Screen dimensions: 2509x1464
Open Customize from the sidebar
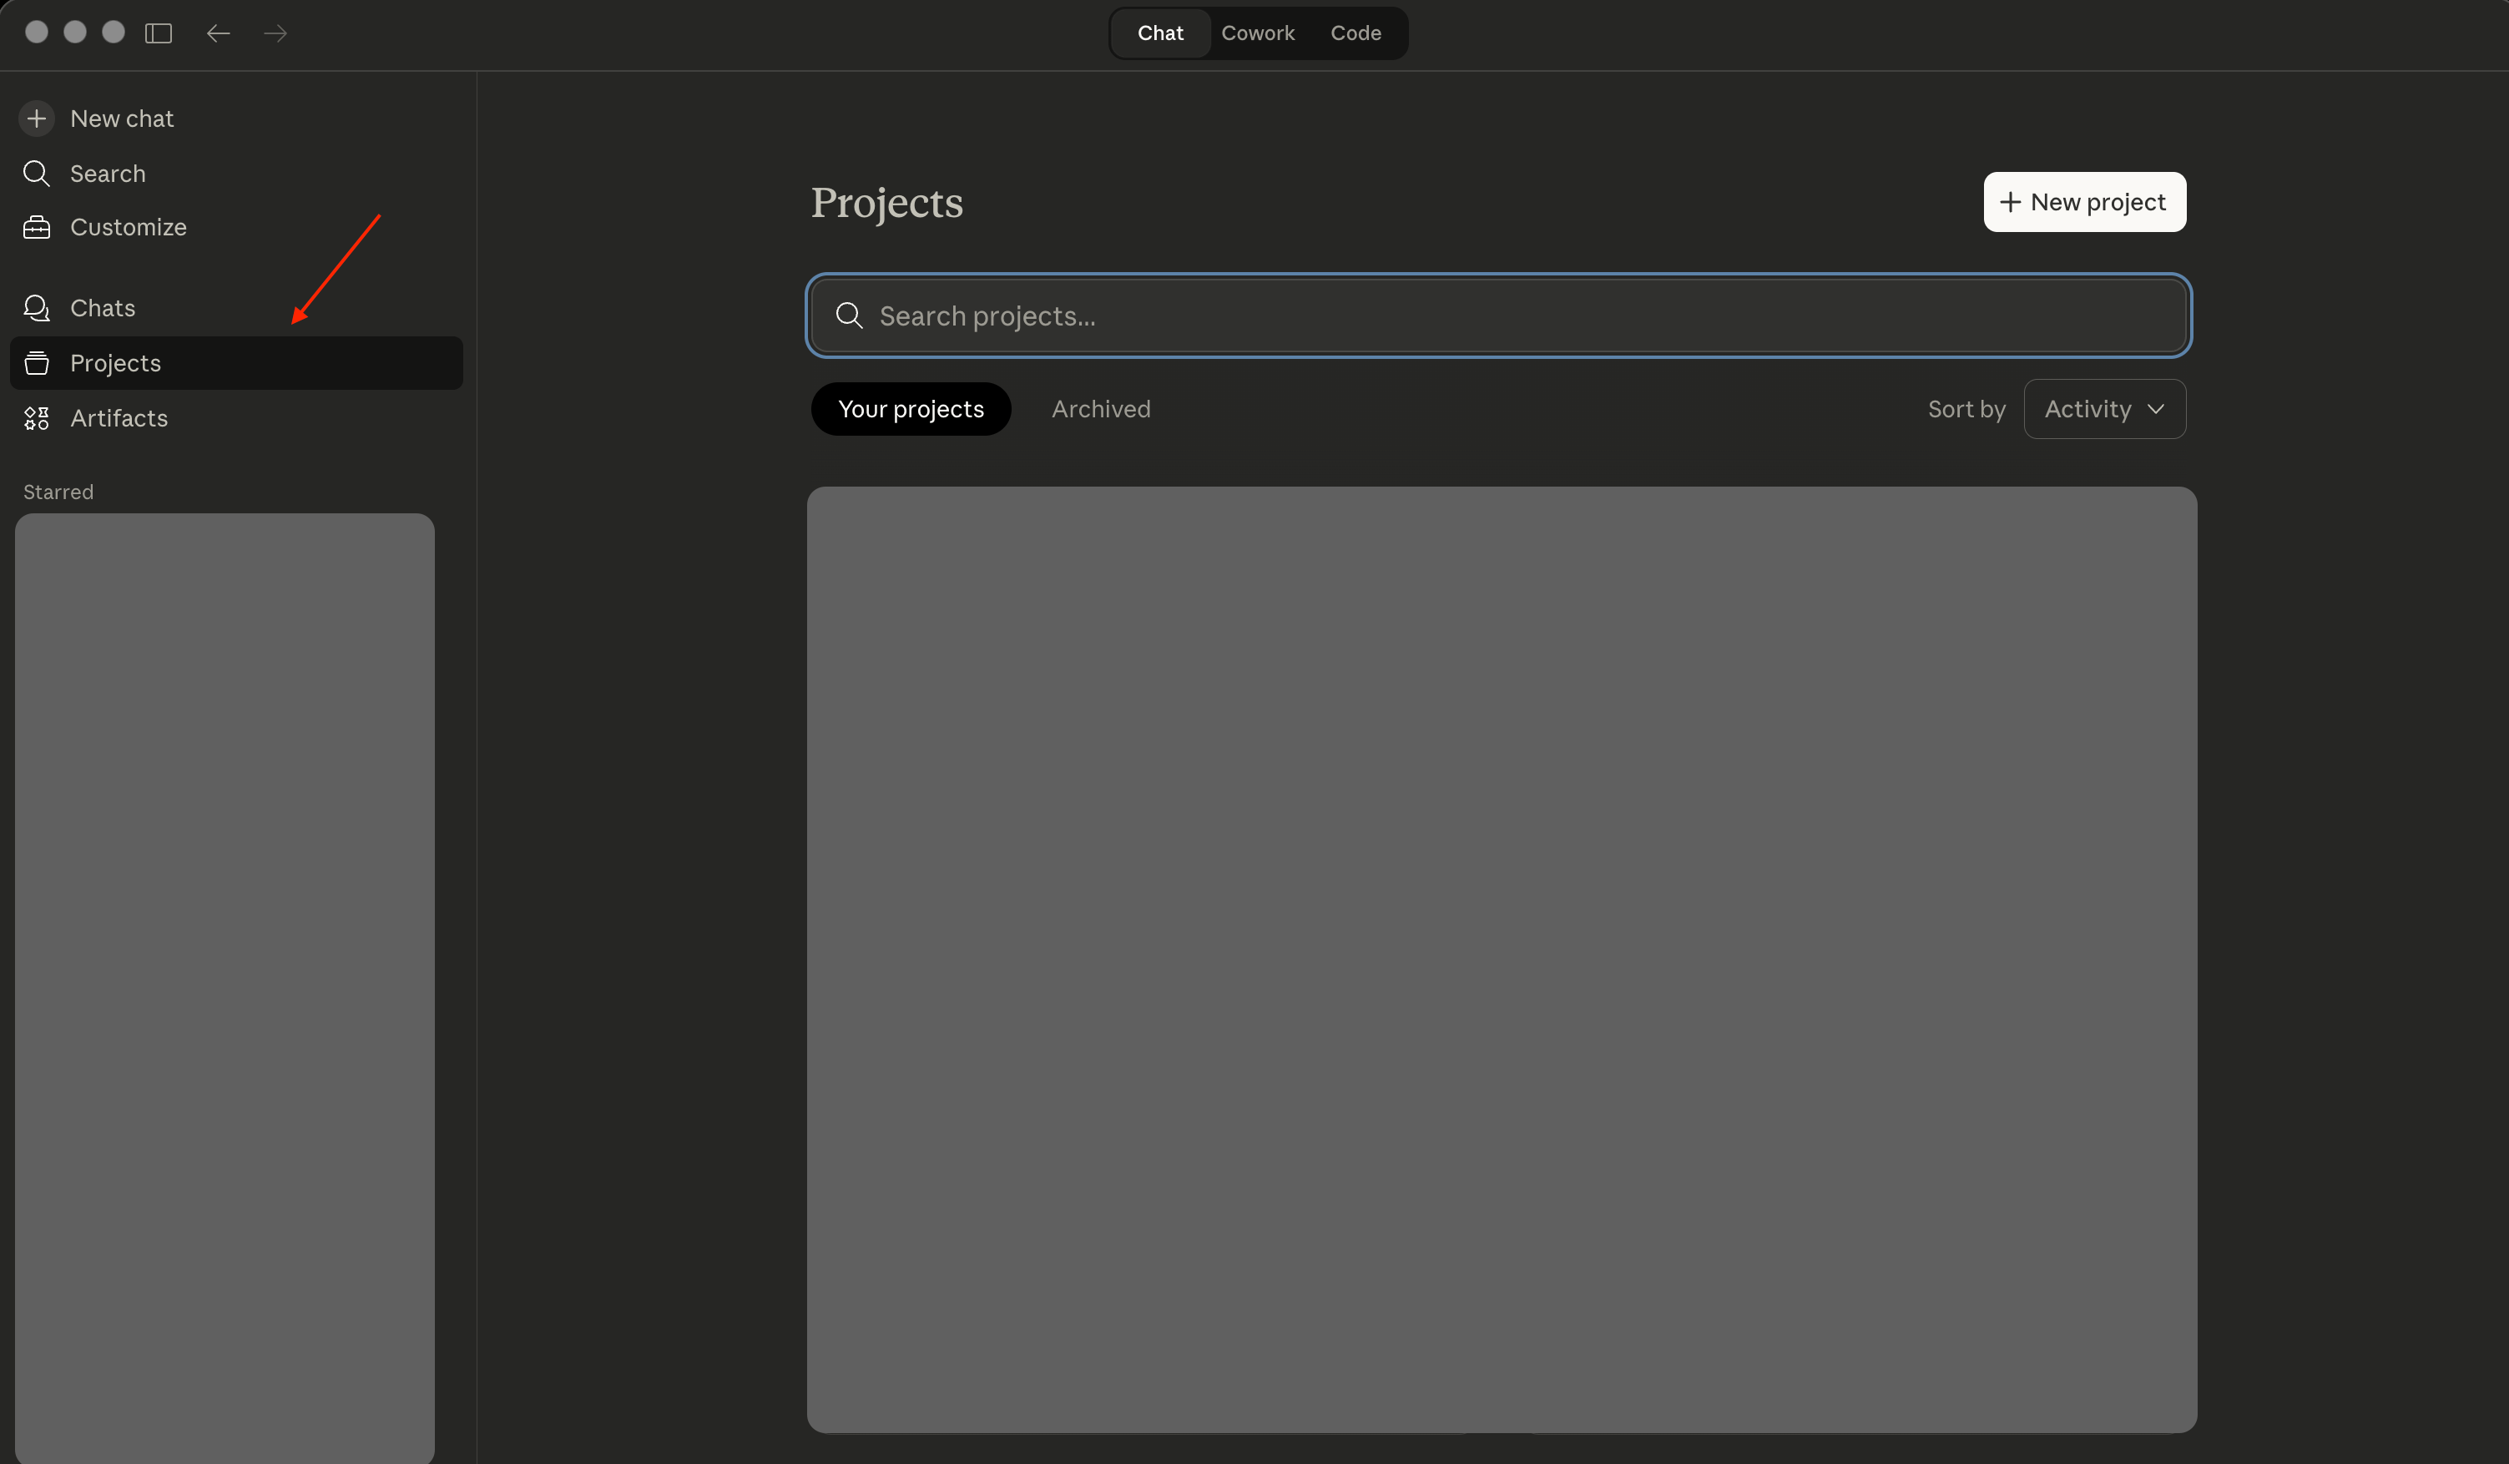click(236, 227)
